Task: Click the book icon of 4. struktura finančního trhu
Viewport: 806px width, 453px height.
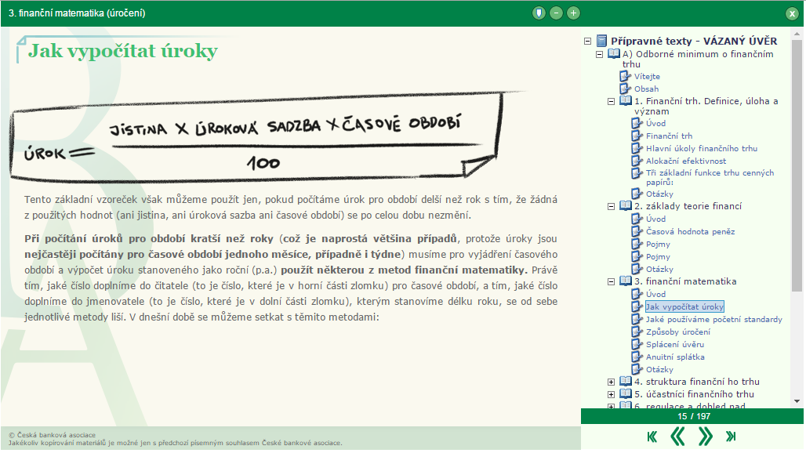Action: click(x=626, y=381)
